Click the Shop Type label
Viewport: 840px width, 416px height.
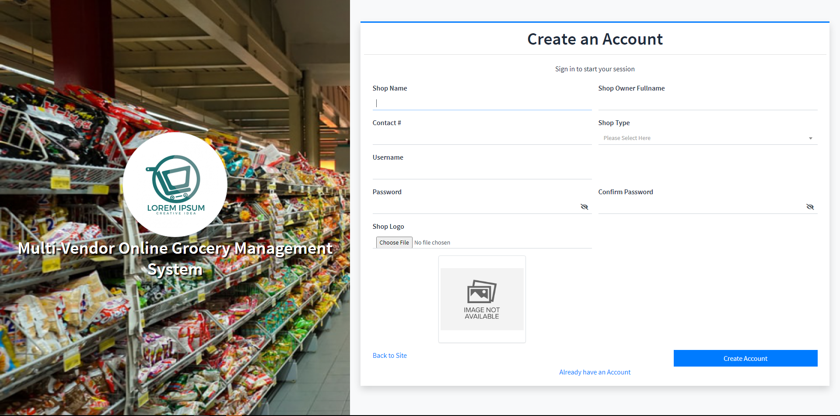[614, 123]
